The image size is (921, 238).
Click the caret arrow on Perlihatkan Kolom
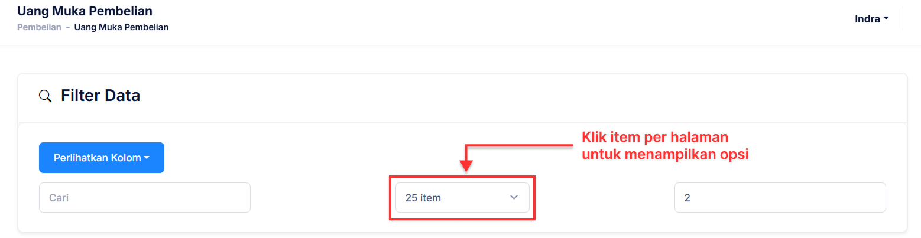[147, 158]
